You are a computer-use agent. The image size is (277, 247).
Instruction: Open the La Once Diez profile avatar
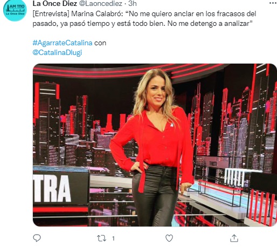click(x=15, y=10)
